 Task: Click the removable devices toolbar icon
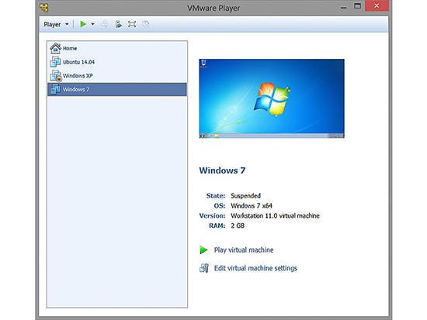[118, 24]
